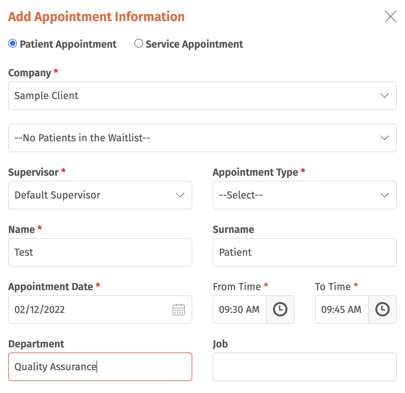This screenshot has width=405, height=393.
Task: Open the From Time clock picker
Action: coord(280,310)
